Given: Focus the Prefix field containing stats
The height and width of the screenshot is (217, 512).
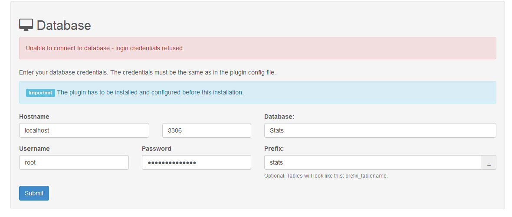Looking at the screenshot, I should coord(373,162).
